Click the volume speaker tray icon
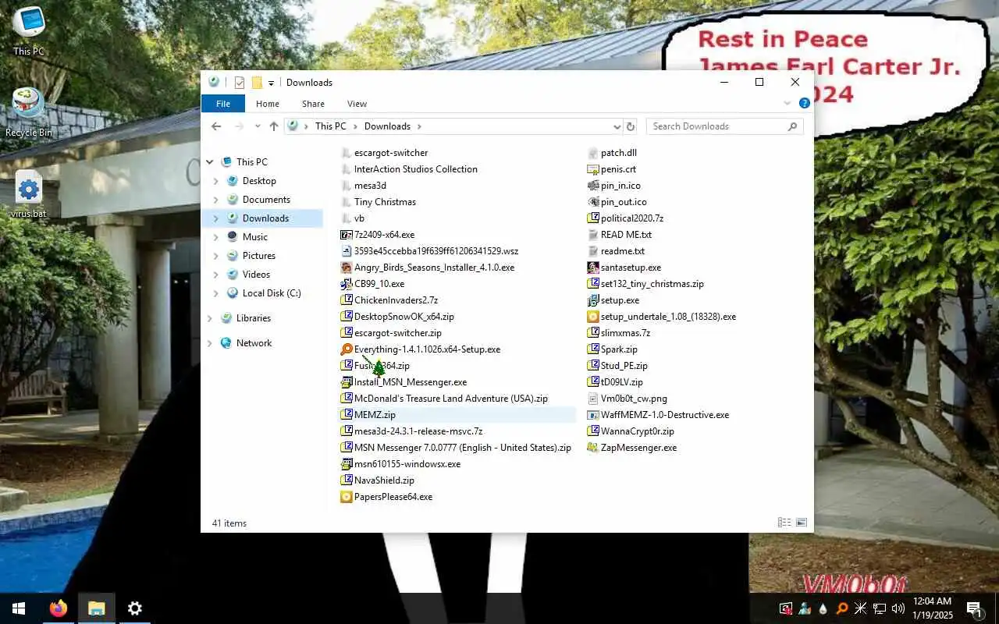The height and width of the screenshot is (624, 999). click(x=898, y=608)
